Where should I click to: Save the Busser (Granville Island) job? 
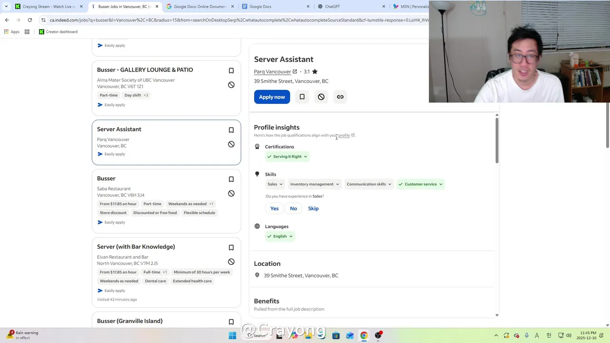point(231,322)
